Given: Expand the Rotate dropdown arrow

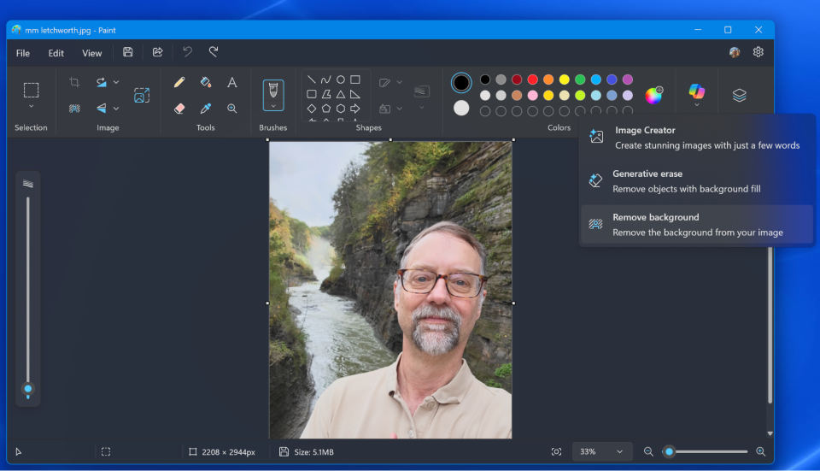Looking at the screenshot, I should [116, 82].
